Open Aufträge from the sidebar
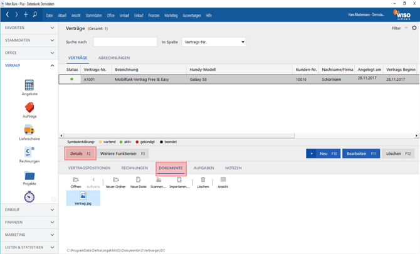Screen dimensions: 420x254 pos(29,108)
